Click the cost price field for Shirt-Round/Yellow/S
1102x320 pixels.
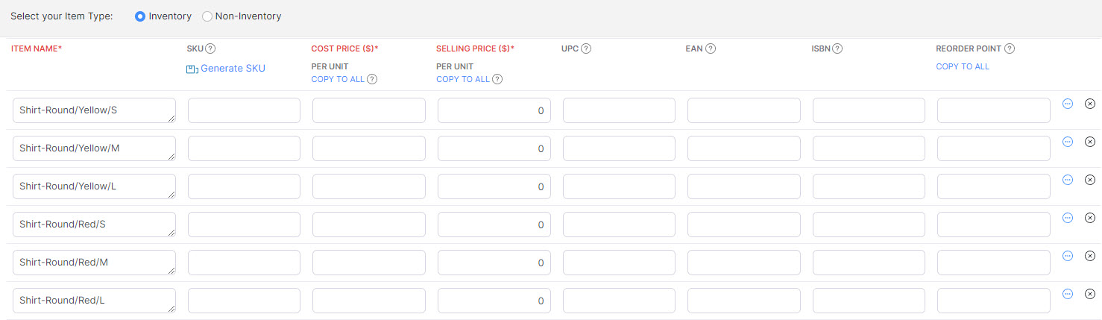[369, 110]
